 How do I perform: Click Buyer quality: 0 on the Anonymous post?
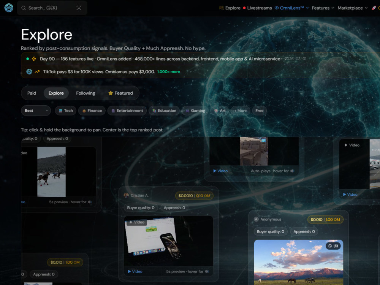[271, 232]
